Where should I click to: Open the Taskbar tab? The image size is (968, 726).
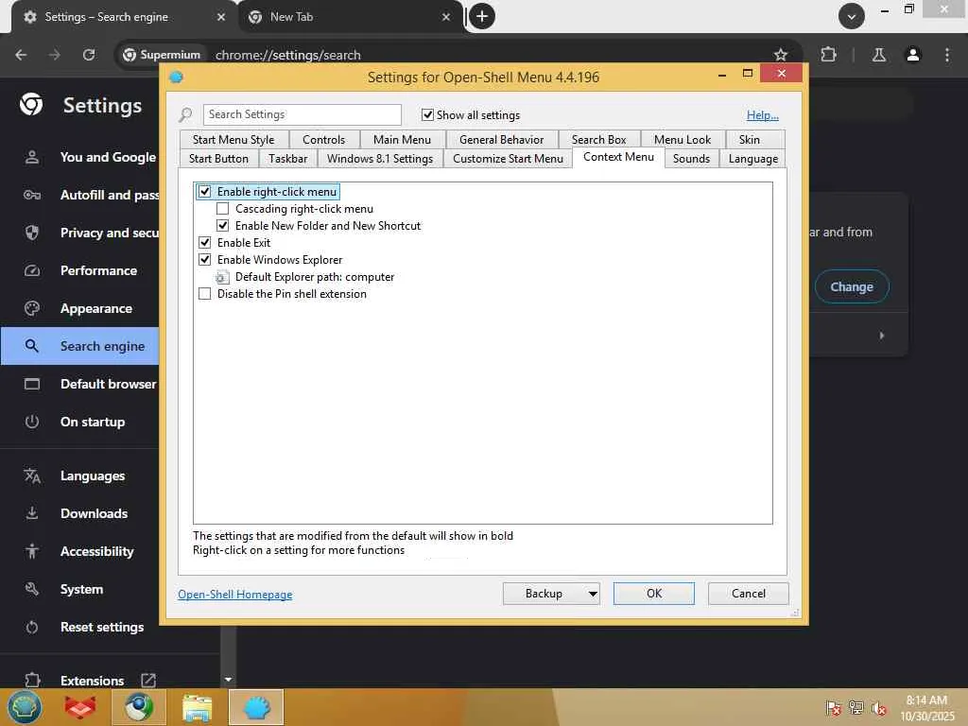[287, 159]
